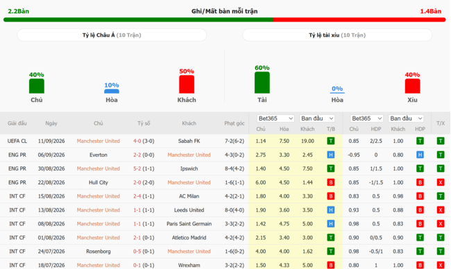
Task: Click green T badge in Sabah FK T/X column
Action: pyautogui.click(x=441, y=141)
